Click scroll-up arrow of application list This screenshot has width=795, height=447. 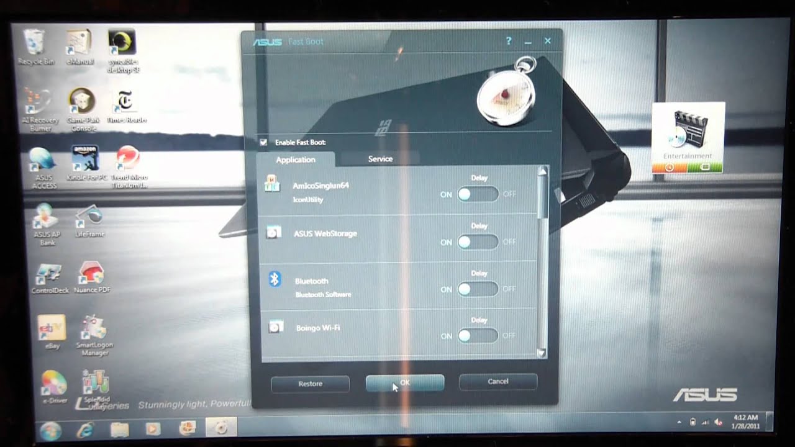(x=543, y=171)
